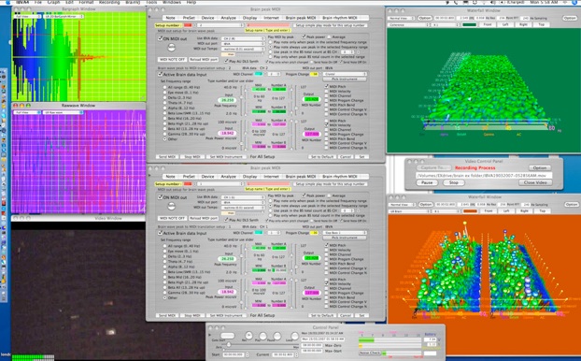Screen dimensions: 581x361
Task: Click the round Play button in Control Panel
Action: [262, 336]
